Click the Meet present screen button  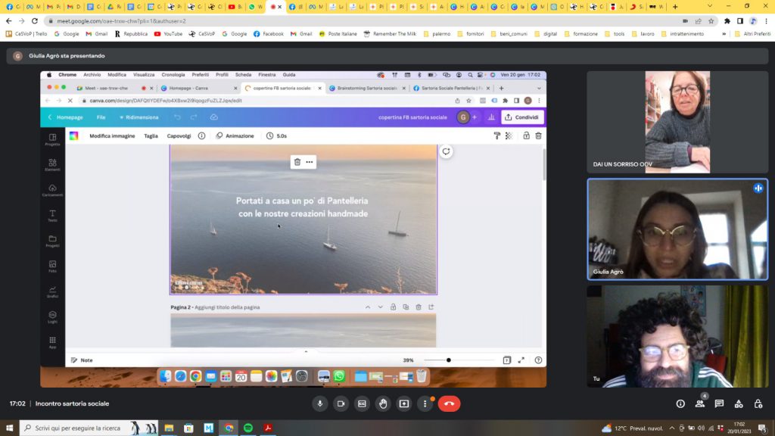click(x=404, y=404)
